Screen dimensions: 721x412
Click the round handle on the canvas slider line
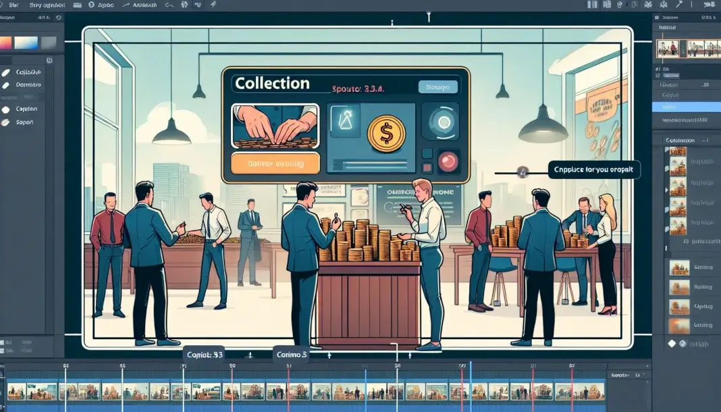click(520, 172)
